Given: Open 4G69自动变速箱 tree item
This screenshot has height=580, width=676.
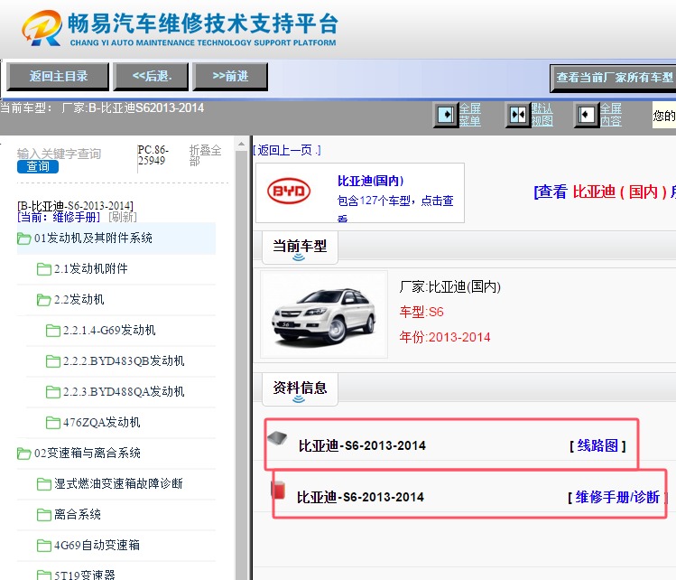Looking at the screenshot, I should point(97,546).
